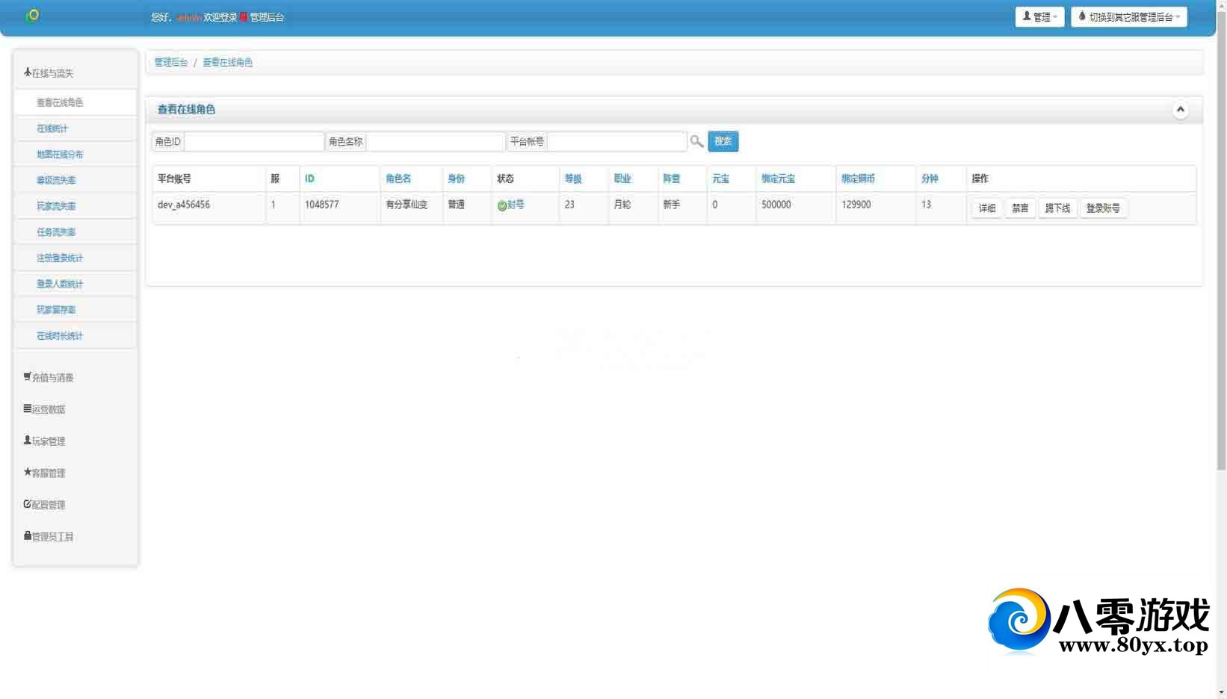
Task: Open the 登录人数统计 sidebar item
Action: tap(75, 284)
